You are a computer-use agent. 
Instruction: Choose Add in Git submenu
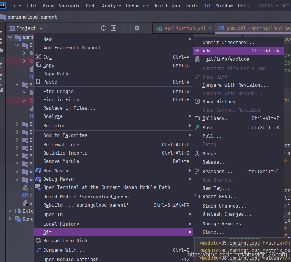[x=238, y=51]
